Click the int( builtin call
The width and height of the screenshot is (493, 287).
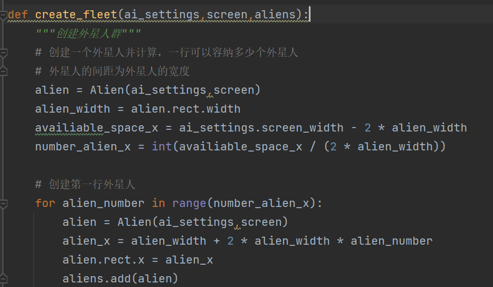click(161, 146)
